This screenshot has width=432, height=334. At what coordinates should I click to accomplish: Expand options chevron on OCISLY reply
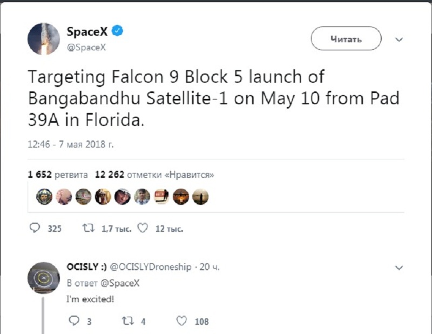(399, 268)
